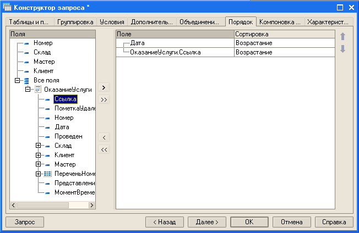Viewport: 359px width, 233px height.
Task: Click the ОказаниеУслуги document table icon
Action: (38, 90)
